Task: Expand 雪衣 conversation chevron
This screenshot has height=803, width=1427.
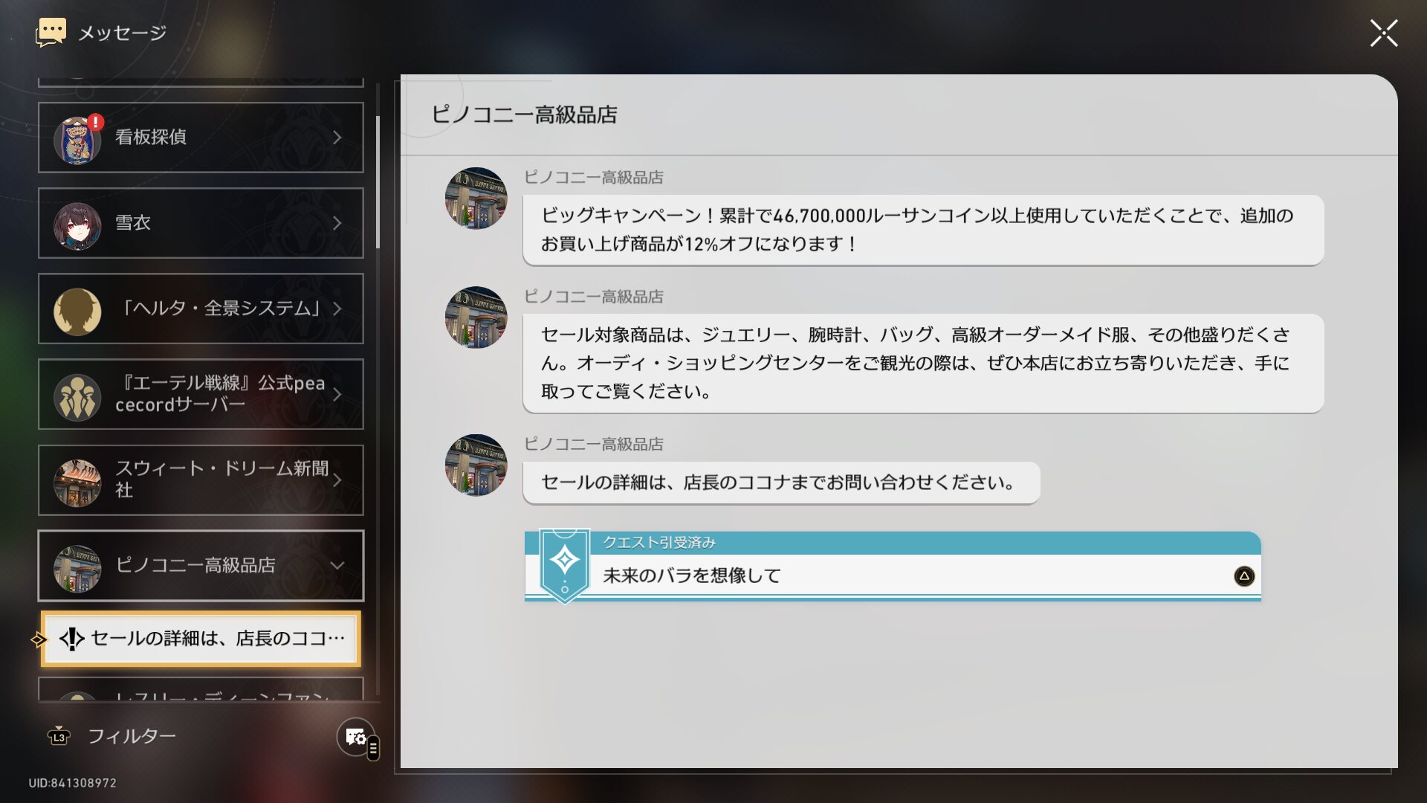Action: 337,223
